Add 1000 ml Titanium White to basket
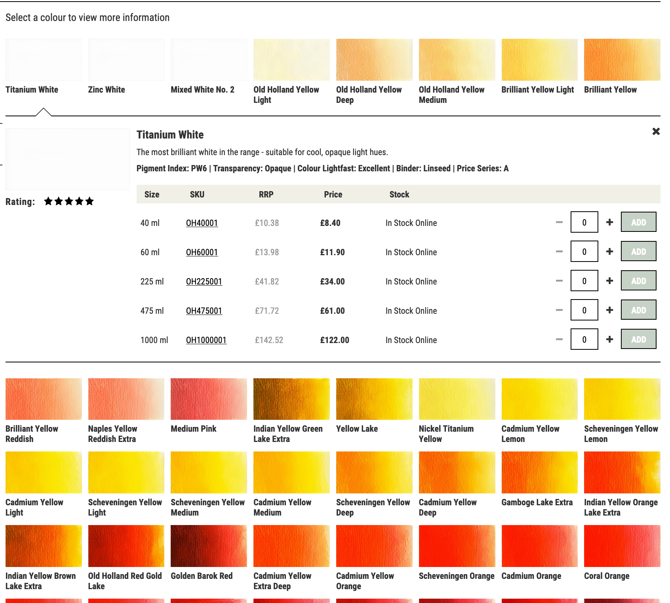This screenshot has width=670, height=603. coord(638,339)
